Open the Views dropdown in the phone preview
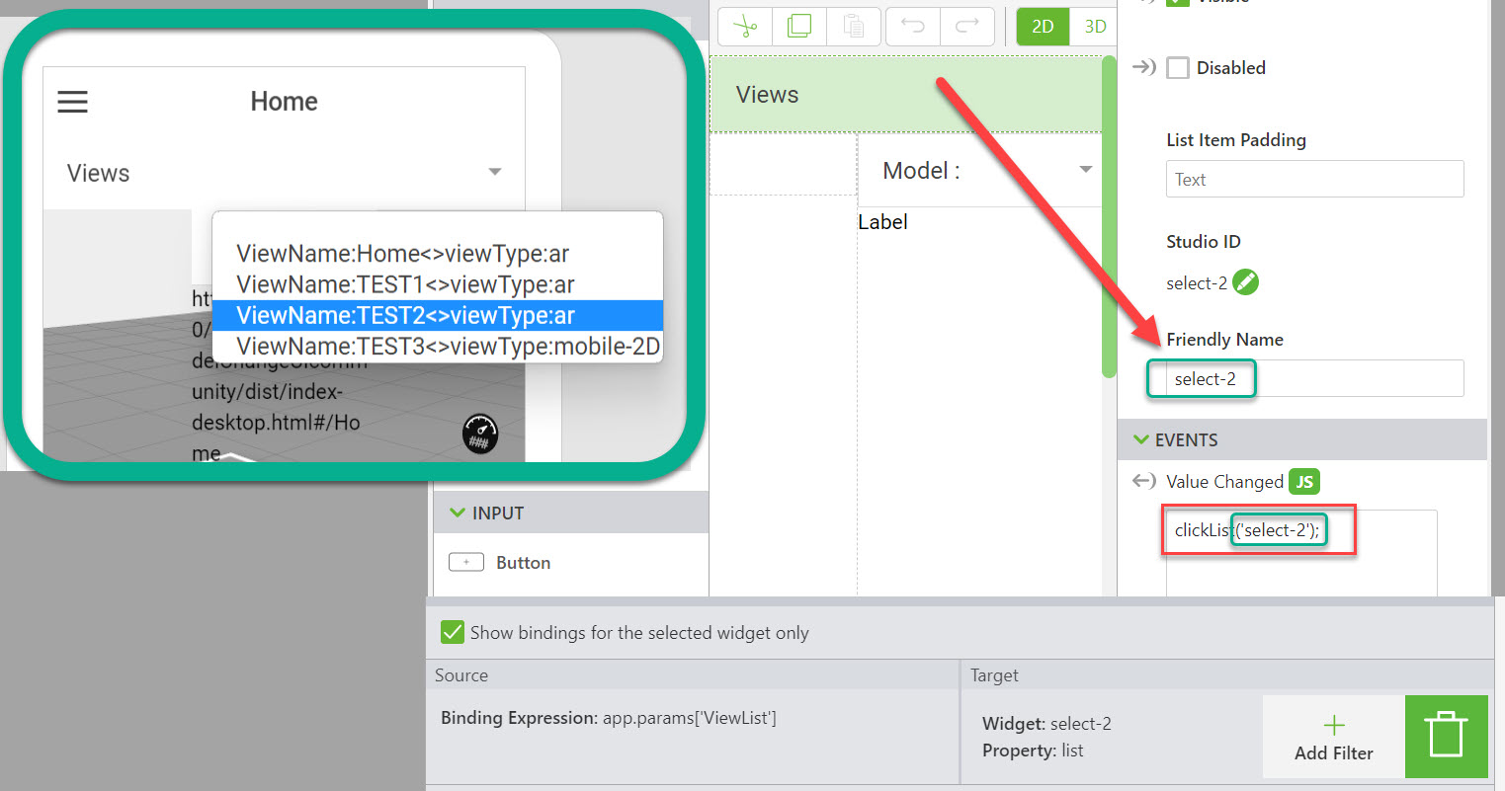This screenshot has width=1505, height=791. coord(494,172)
